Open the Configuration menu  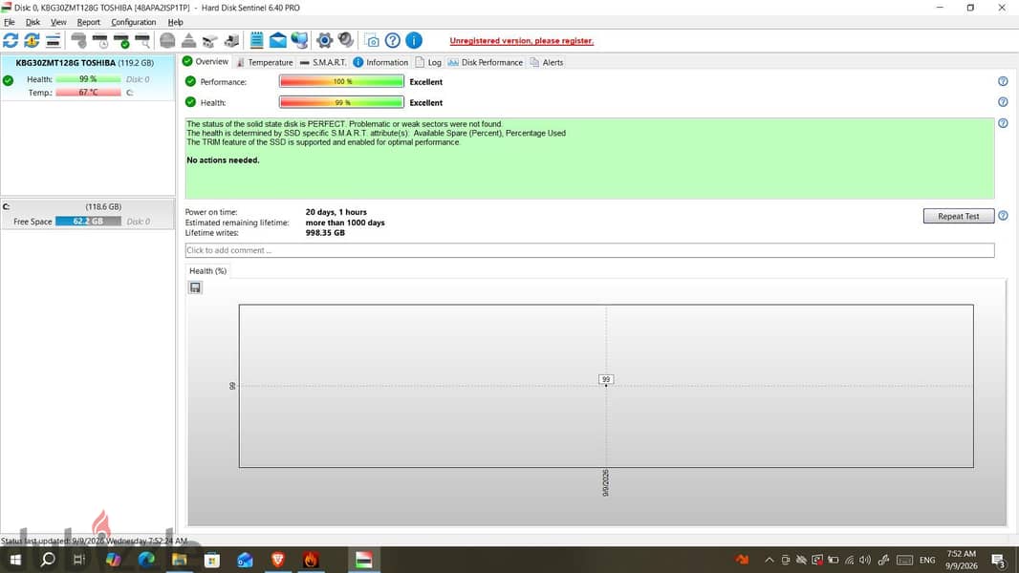click(x=133, y=22)
